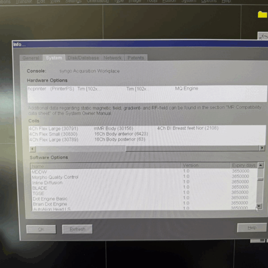268x268 pixels.
Task: Click the Name column header
Action: coord(105,166)
